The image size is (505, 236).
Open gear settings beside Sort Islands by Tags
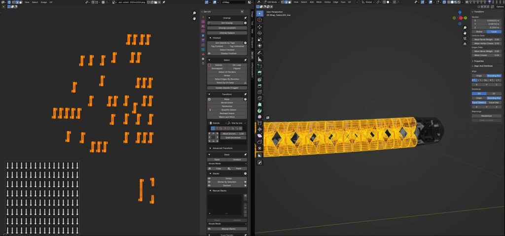pos(245,43)
